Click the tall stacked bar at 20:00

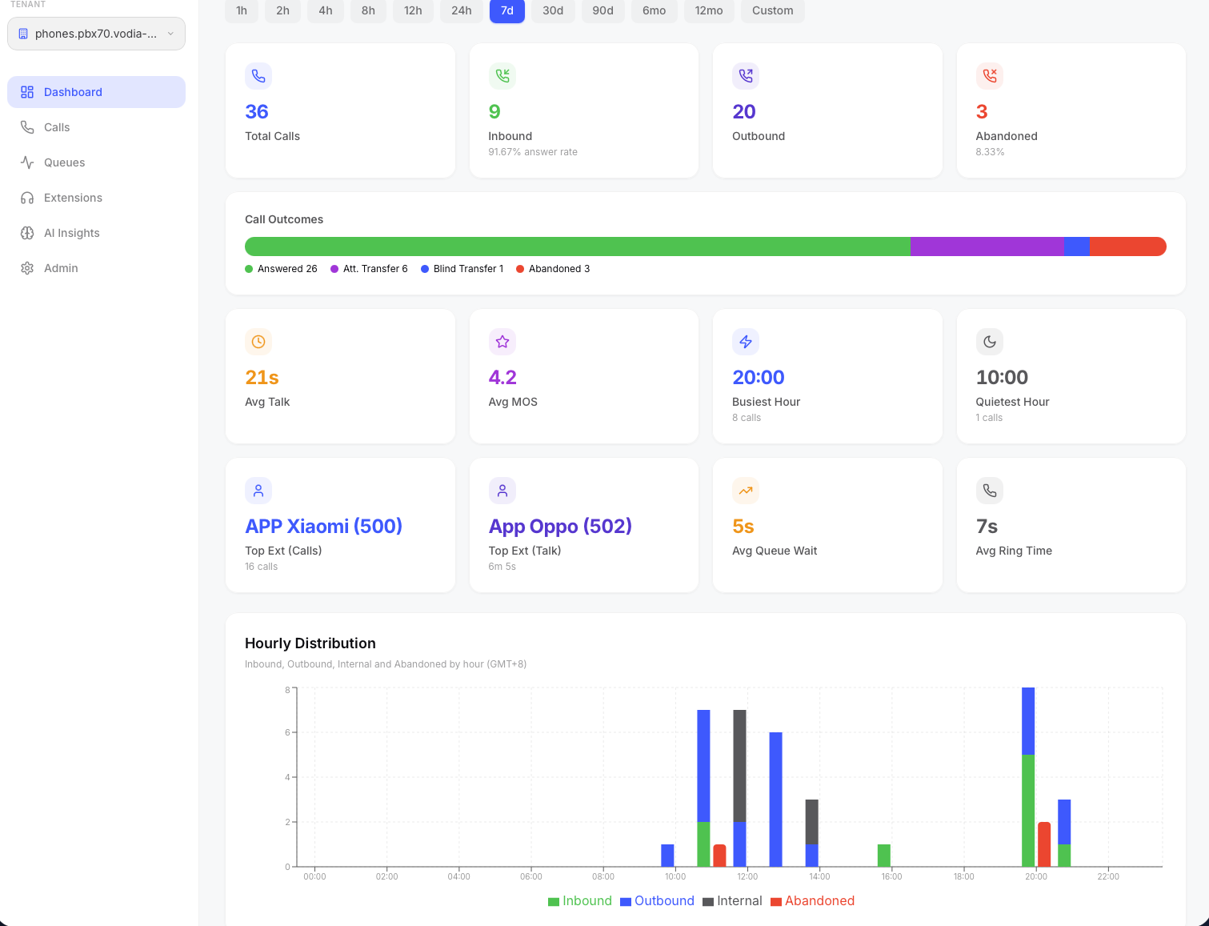coord(1028,776)
